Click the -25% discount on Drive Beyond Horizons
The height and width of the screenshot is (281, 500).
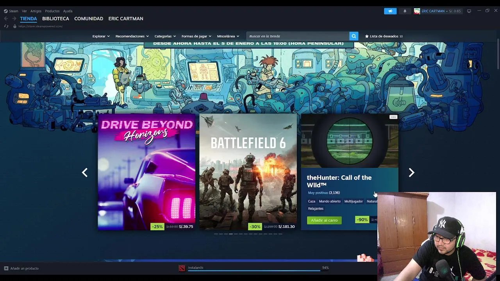point(157,226)
